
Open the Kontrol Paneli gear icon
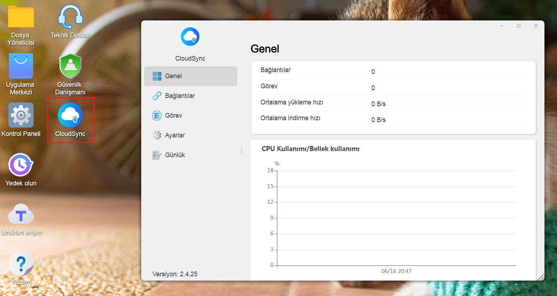21,116
